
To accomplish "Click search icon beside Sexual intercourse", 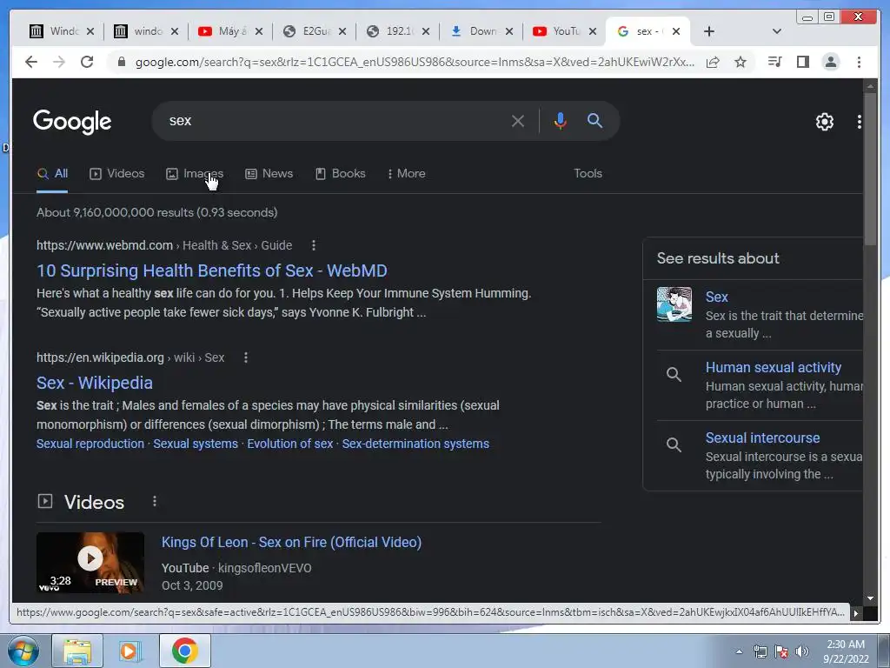I will [674, 444].
